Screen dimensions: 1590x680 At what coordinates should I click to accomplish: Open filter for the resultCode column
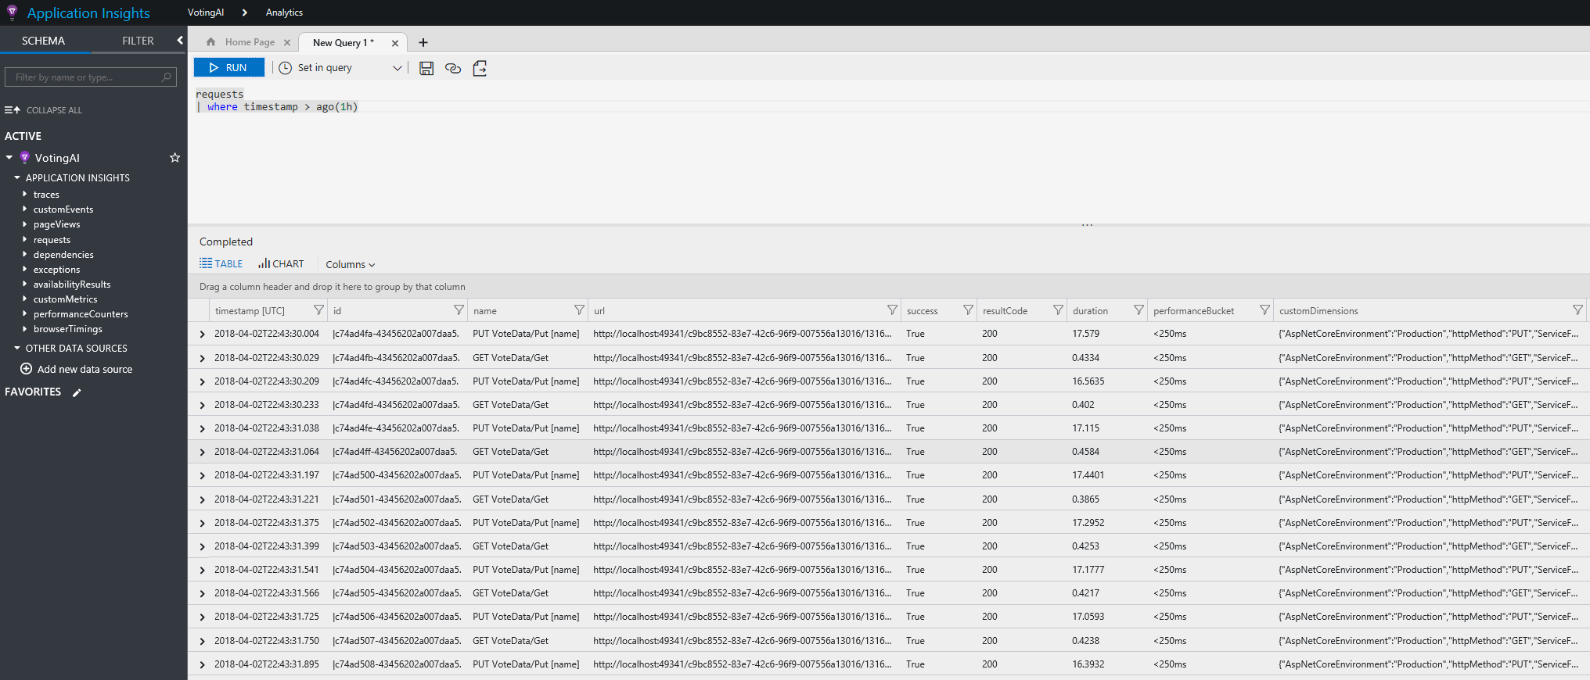point(1058,310)
